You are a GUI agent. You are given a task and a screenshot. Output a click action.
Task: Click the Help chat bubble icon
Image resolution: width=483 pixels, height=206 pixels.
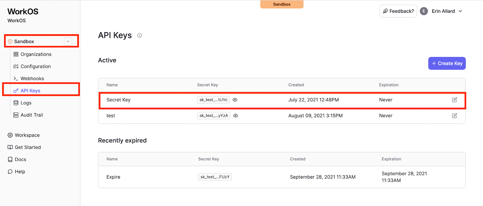tap(10, 172)
